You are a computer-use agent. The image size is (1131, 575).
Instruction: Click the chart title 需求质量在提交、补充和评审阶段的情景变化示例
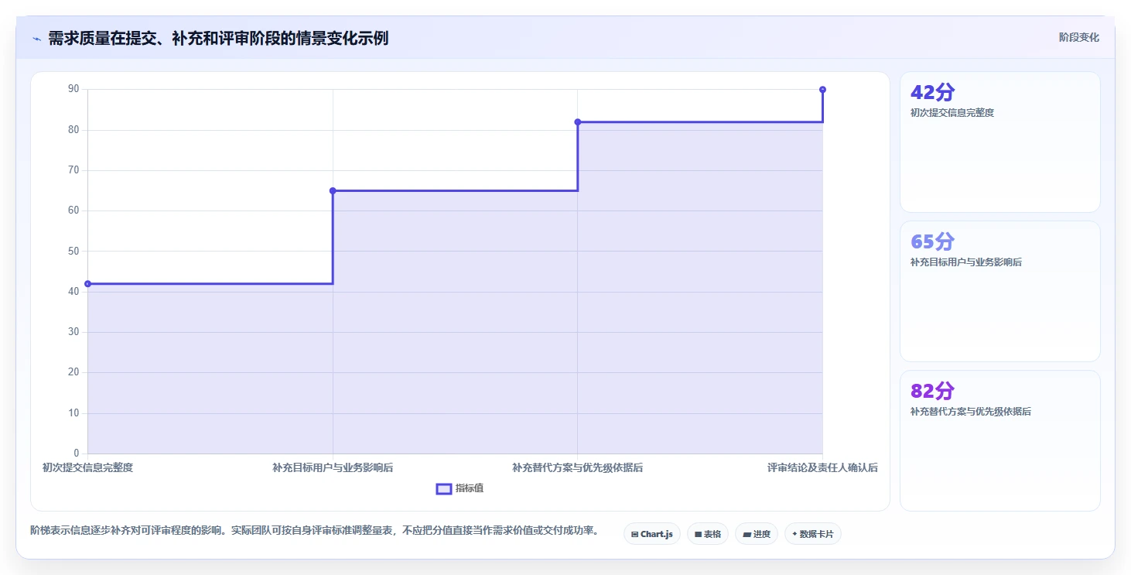218,38
